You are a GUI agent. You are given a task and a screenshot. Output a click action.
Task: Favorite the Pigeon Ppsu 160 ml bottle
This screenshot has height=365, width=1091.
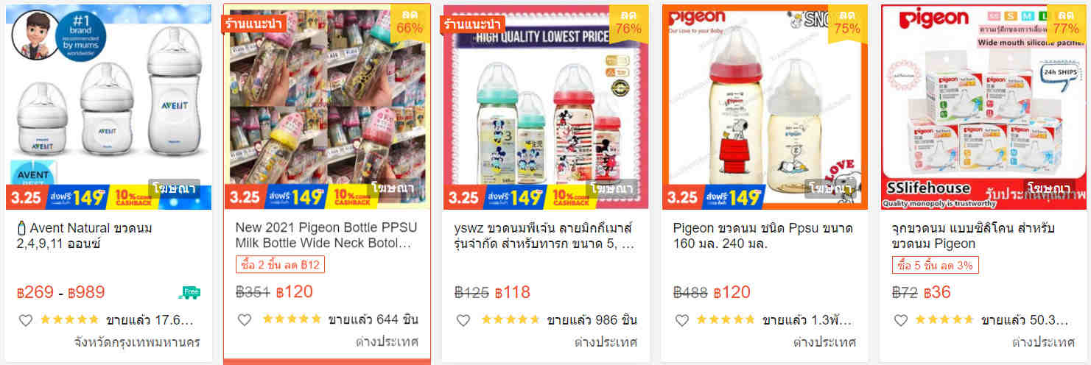[x=682, y=320]
